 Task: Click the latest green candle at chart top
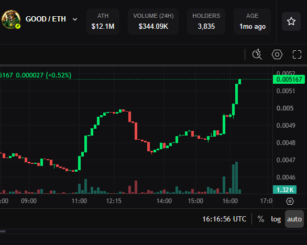point(239,82)
